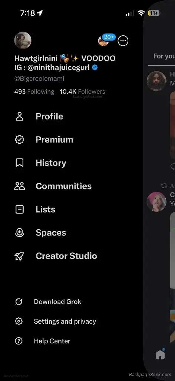Image resolution: width=175 pixels, height=381 pixels.
Task: Tap the @Bigcreolemami handle
Action: pyautogui.click(x=39, y=79)
